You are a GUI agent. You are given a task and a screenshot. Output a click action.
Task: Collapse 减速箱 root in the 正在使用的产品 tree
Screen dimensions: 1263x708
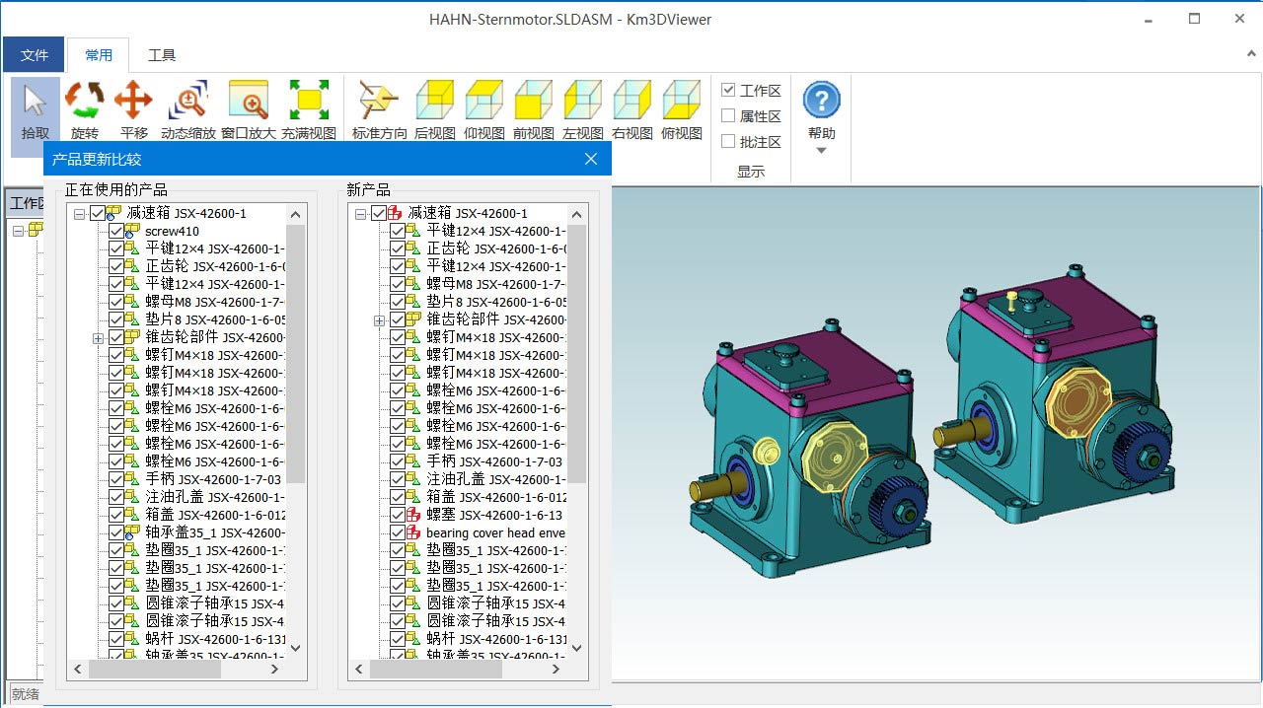pyautogui.click(x=79, y=214)
